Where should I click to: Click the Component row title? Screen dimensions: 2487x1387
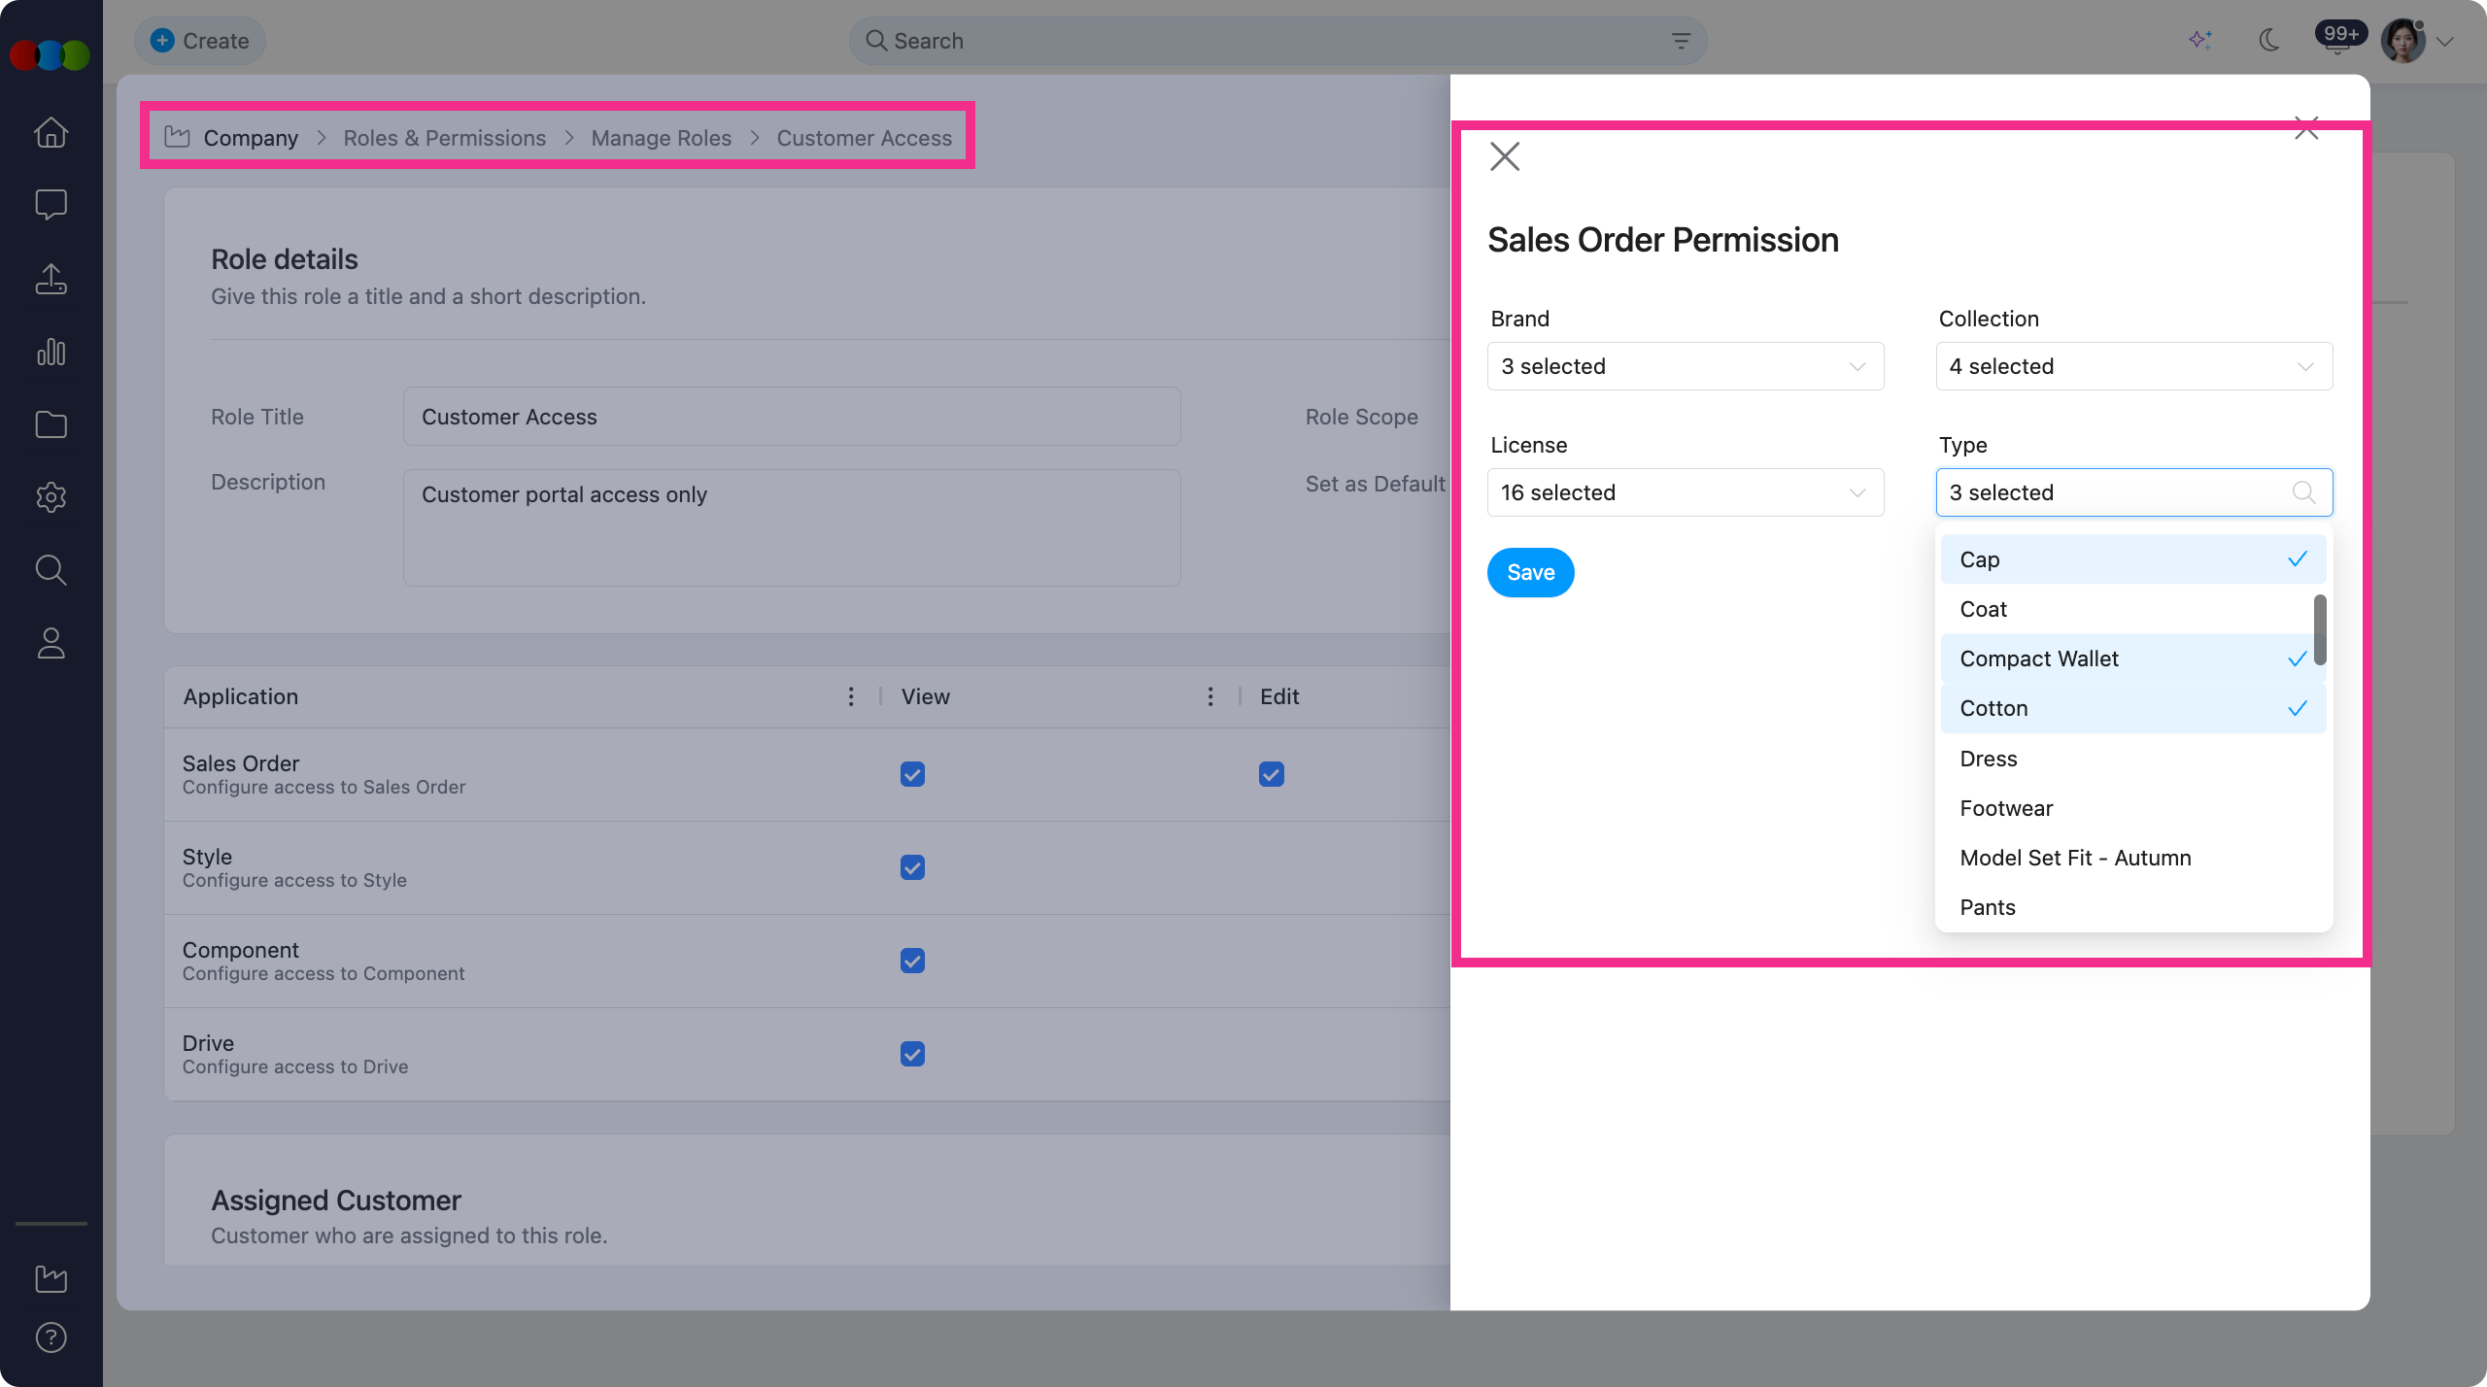pyautogui.click(x=241, y=950)
